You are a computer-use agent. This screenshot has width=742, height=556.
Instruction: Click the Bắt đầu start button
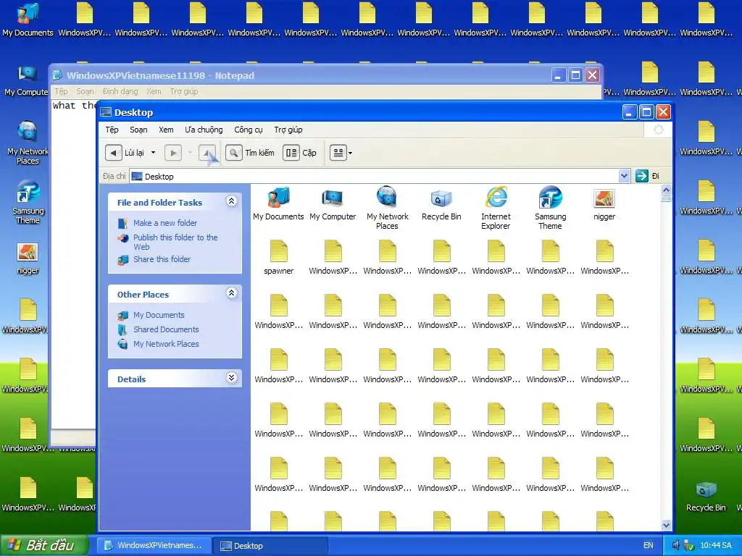(44, 545)
